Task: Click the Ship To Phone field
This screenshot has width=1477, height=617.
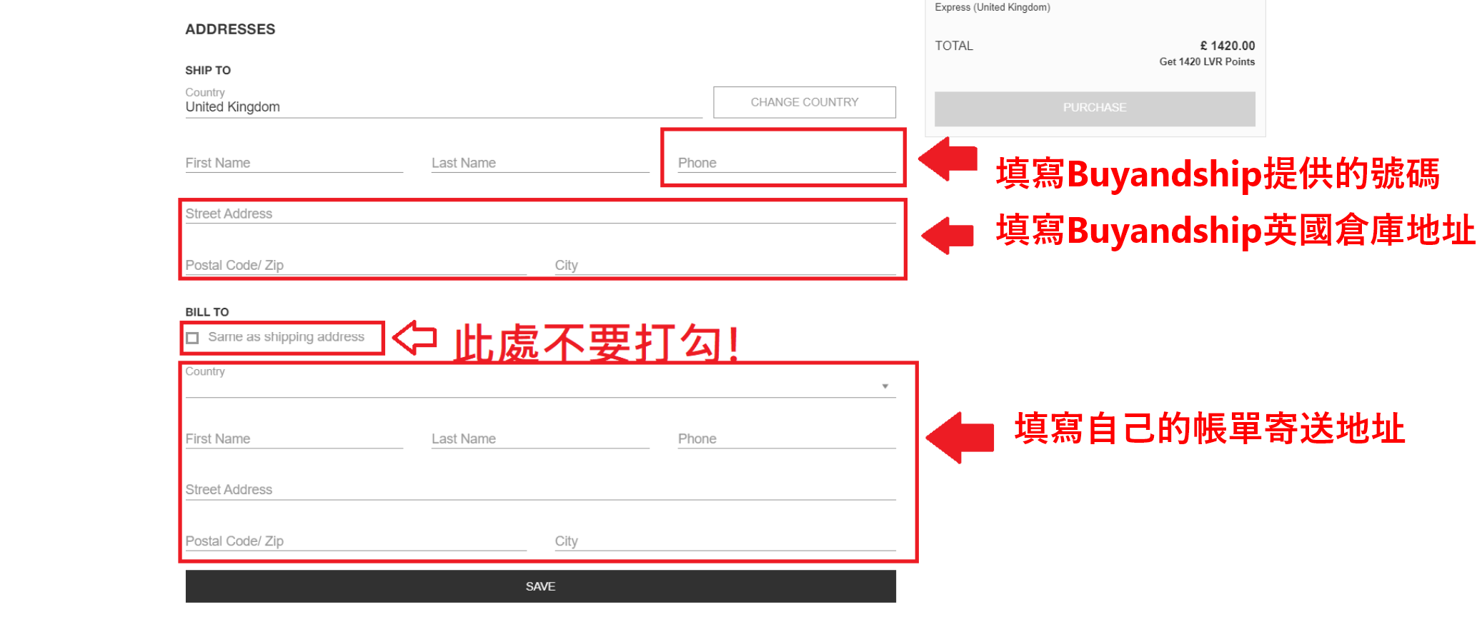Action: [785, 163]
